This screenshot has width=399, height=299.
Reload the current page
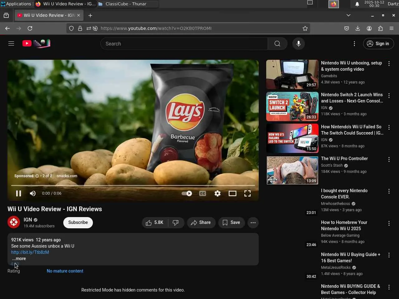[30, 28]
